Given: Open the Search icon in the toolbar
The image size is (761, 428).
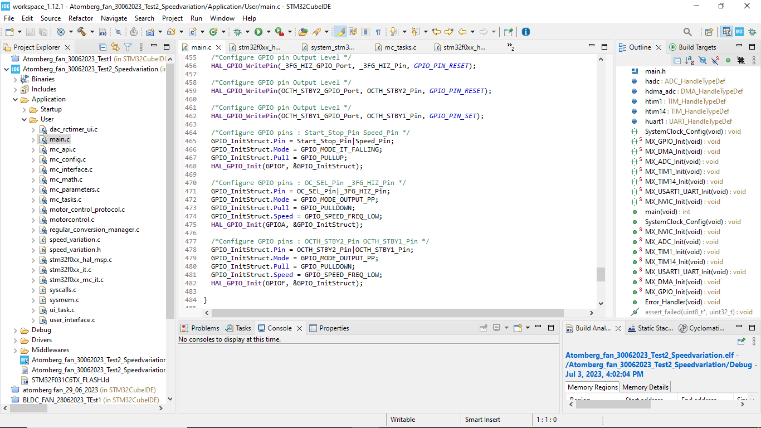Looking at the screenshot, I should point(687,32).
